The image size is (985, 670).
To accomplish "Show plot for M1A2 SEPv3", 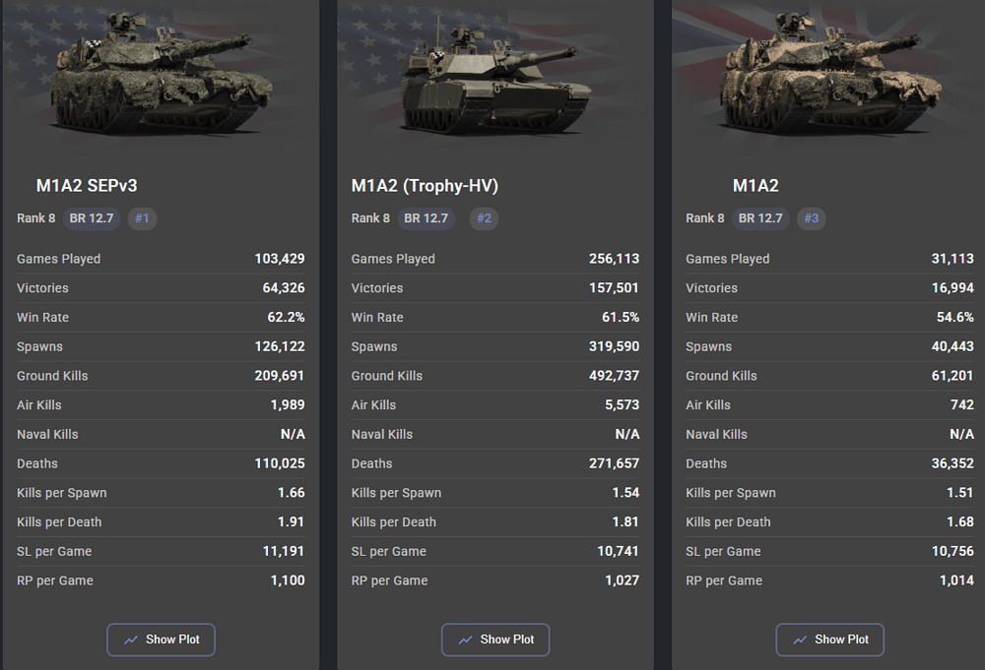I will pyautogui.click(x=161, y=640).
